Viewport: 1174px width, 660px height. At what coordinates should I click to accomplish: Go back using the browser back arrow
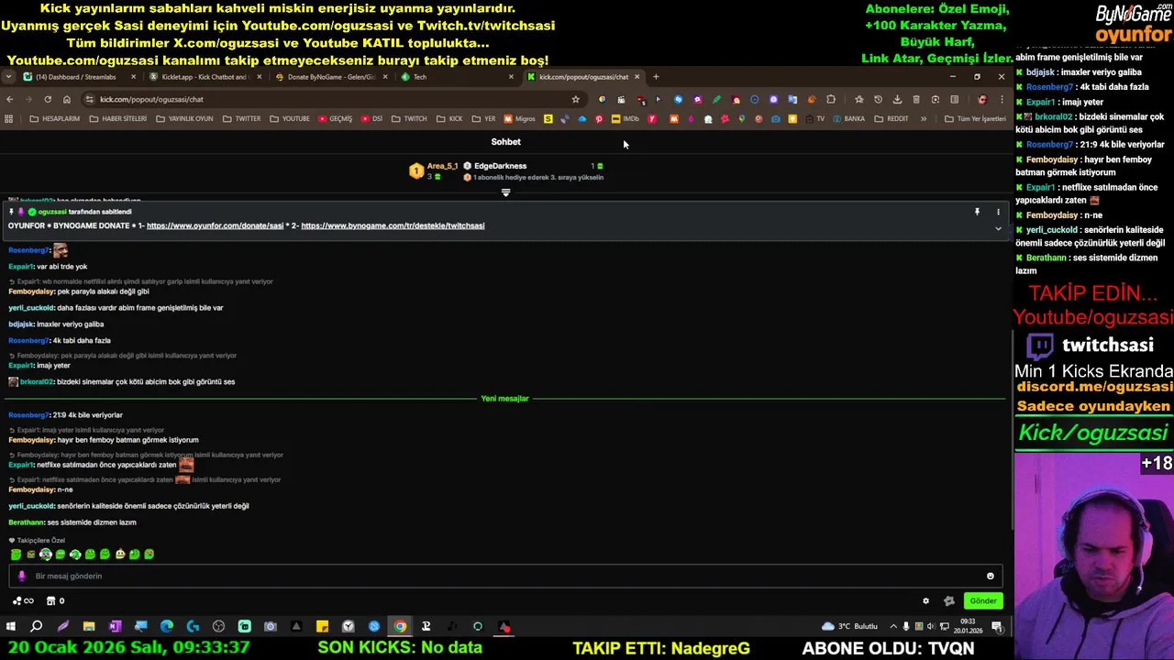click(x=9, y=99)
